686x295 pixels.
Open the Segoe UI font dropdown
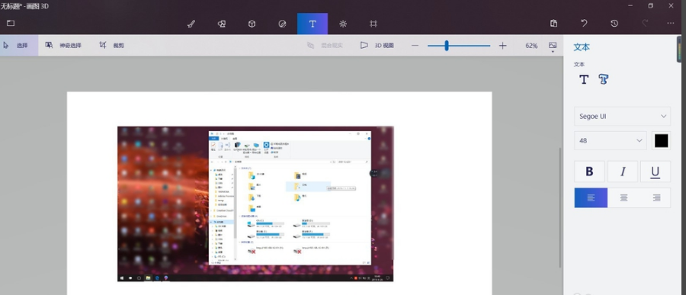622,117
